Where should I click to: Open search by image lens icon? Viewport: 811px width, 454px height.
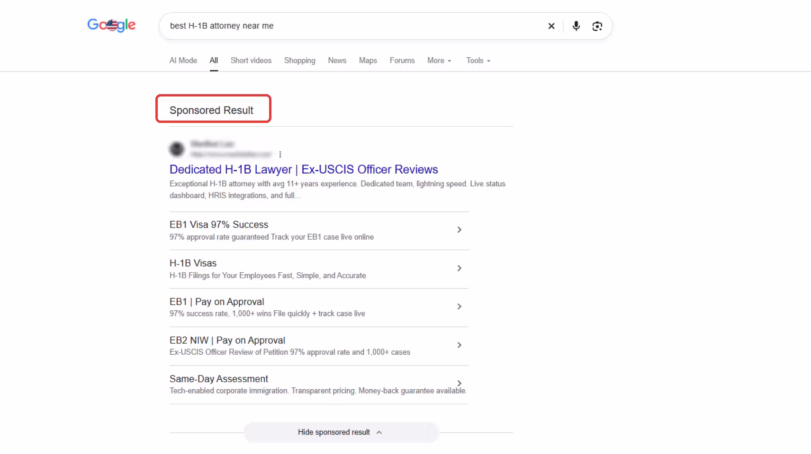(x=597, y=26)
